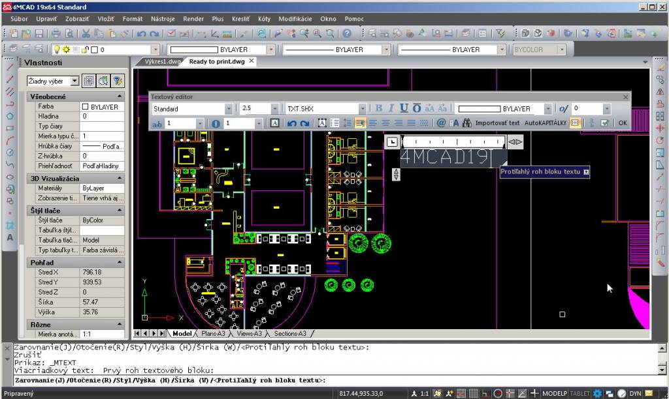The width and height of the screenshot is (669, 399).
Task: Click the main toolbar color BYLAYER swatch
Action: (x=193, y=50)
